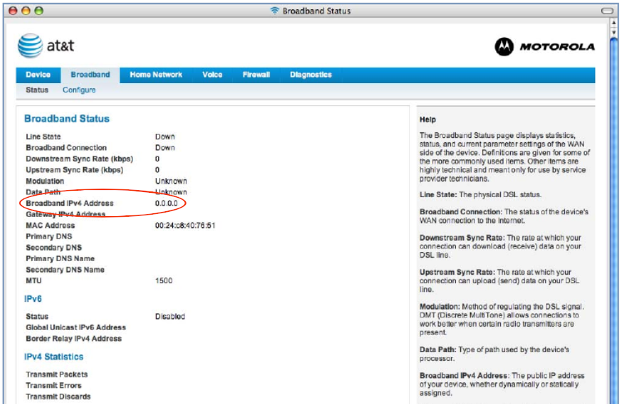The height and width of the screenshot is (404, 622).
Task: Select the Status sub-tab
Action: click(x=37, y=90)
